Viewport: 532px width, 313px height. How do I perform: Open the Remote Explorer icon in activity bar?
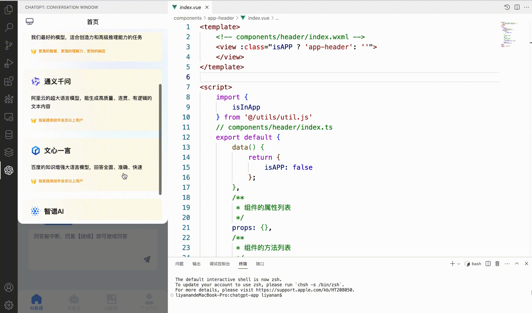[9, 117]
